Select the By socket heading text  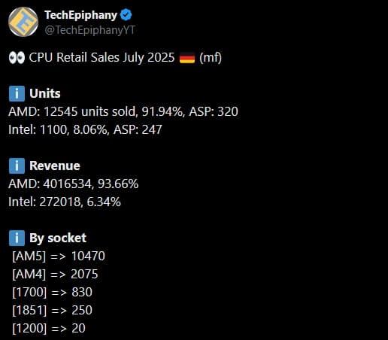(x=58, y=238)
